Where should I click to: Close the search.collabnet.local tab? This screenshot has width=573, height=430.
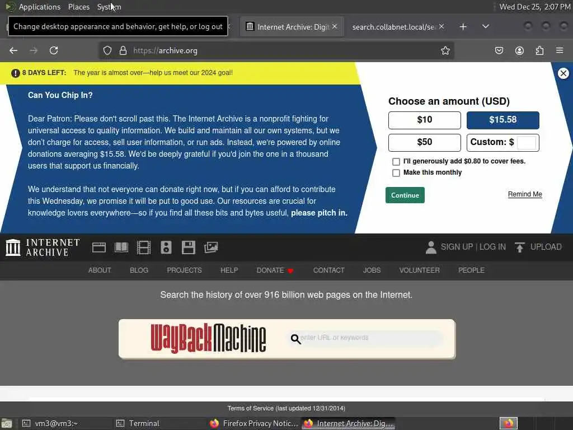coord(442,27)
